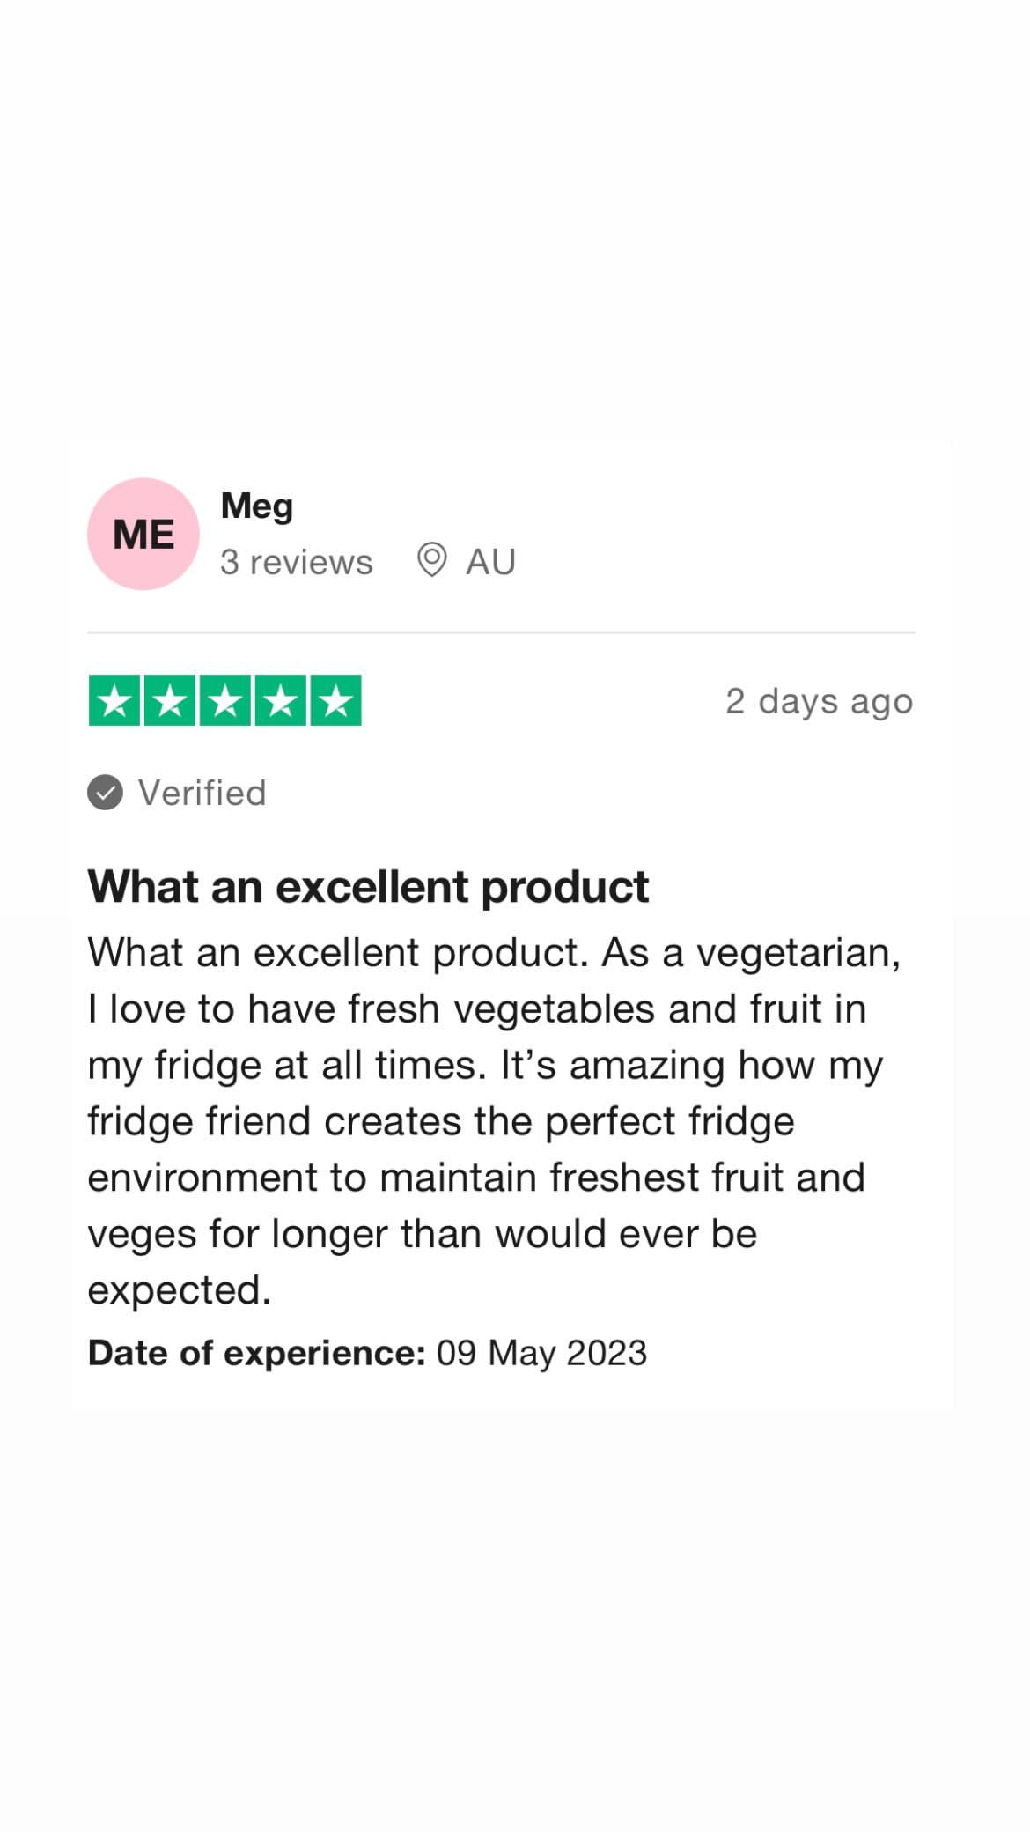Click the pink ME avatar circle
The width and height of the screenshot is (1030, 1832).
(x=143, y=534)
